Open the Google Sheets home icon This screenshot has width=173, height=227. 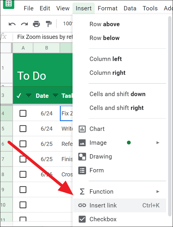tap(9, 4)
